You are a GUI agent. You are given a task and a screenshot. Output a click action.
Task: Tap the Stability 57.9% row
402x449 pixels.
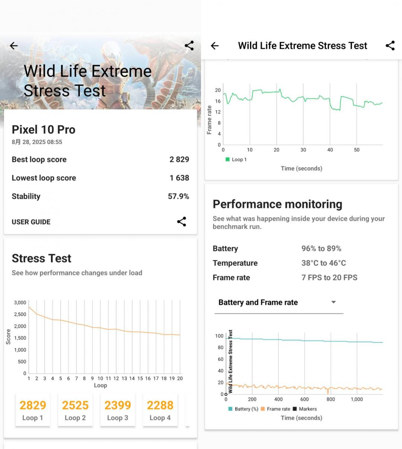pyautogui.click(x=100, y=197)
